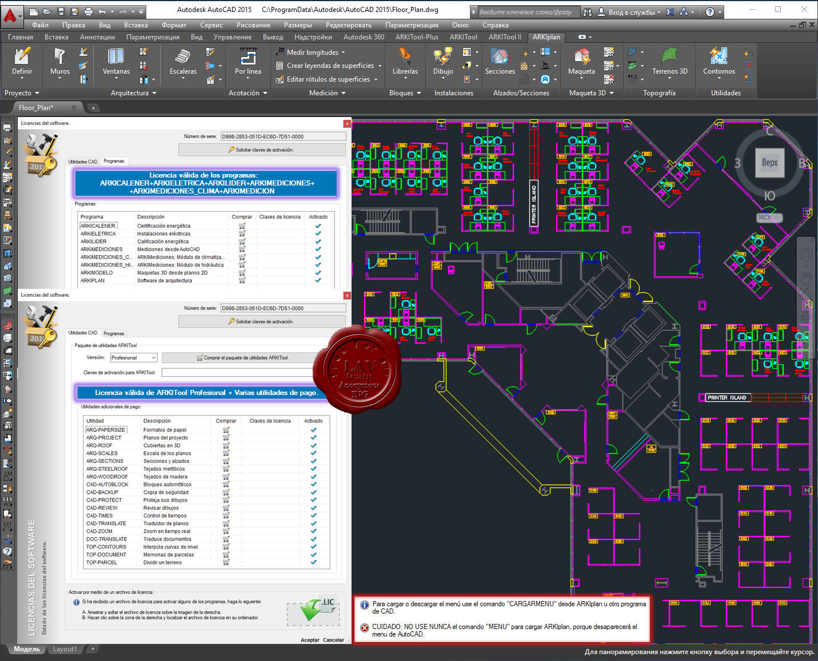Click the Save icon in quick access toolbar
Viewport: 818px width, 661px height.
(61, 11)
